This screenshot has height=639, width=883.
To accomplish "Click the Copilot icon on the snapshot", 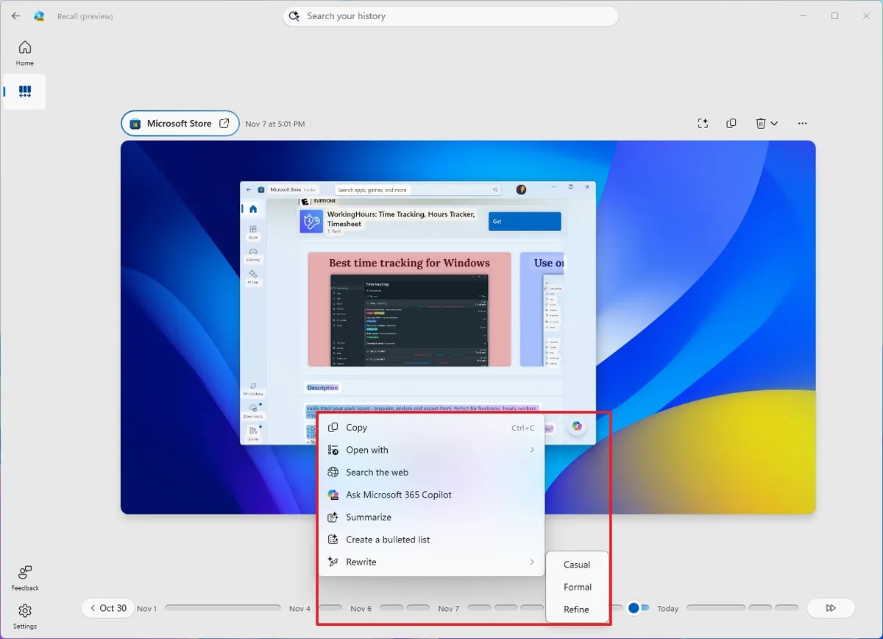I will click(x=577, y=427).
